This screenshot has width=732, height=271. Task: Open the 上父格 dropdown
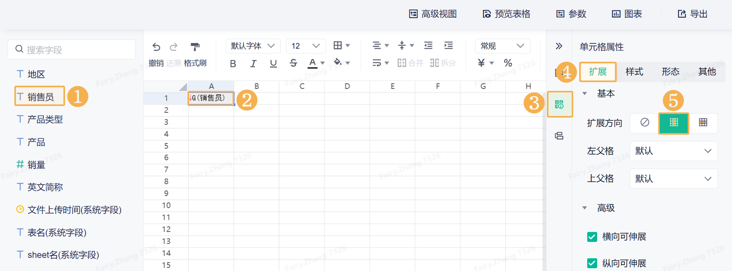674,179
